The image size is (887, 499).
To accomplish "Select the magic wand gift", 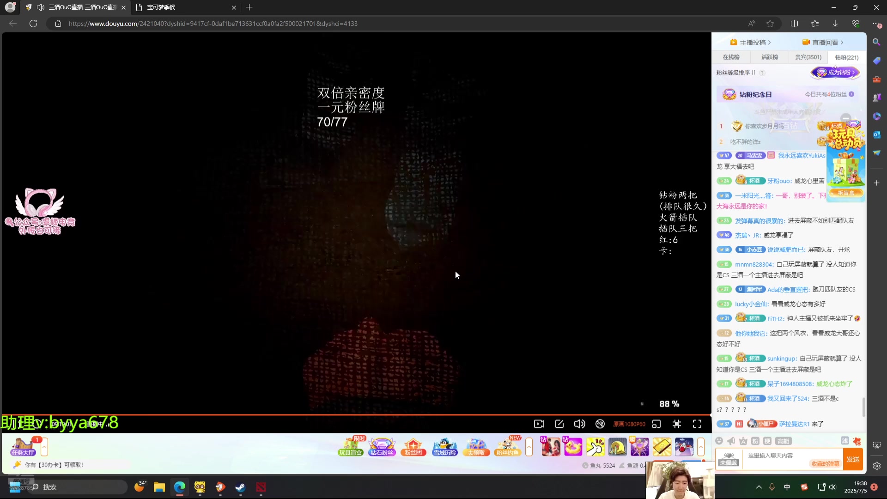I will pyautogui.click(x=639, y=447).
